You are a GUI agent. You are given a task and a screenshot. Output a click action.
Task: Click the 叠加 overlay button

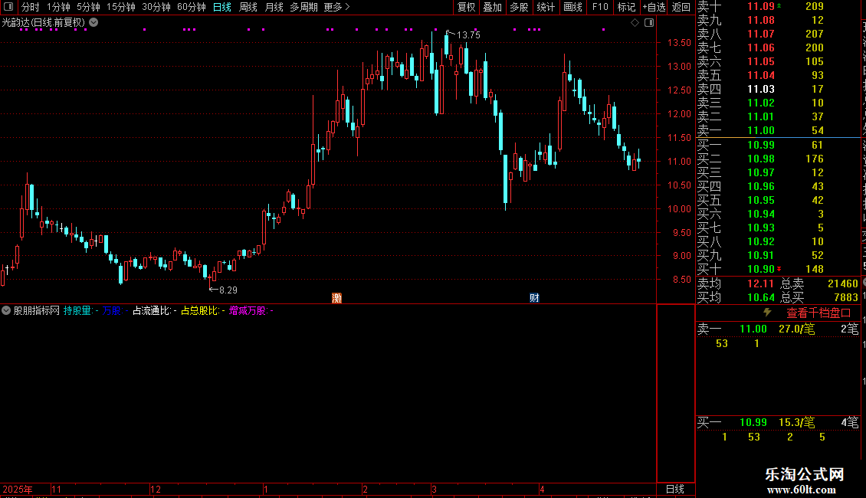(492, 7)
